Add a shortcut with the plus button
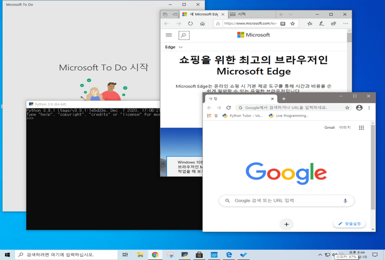This screenshot has height=260, width=385. [287, 224]
